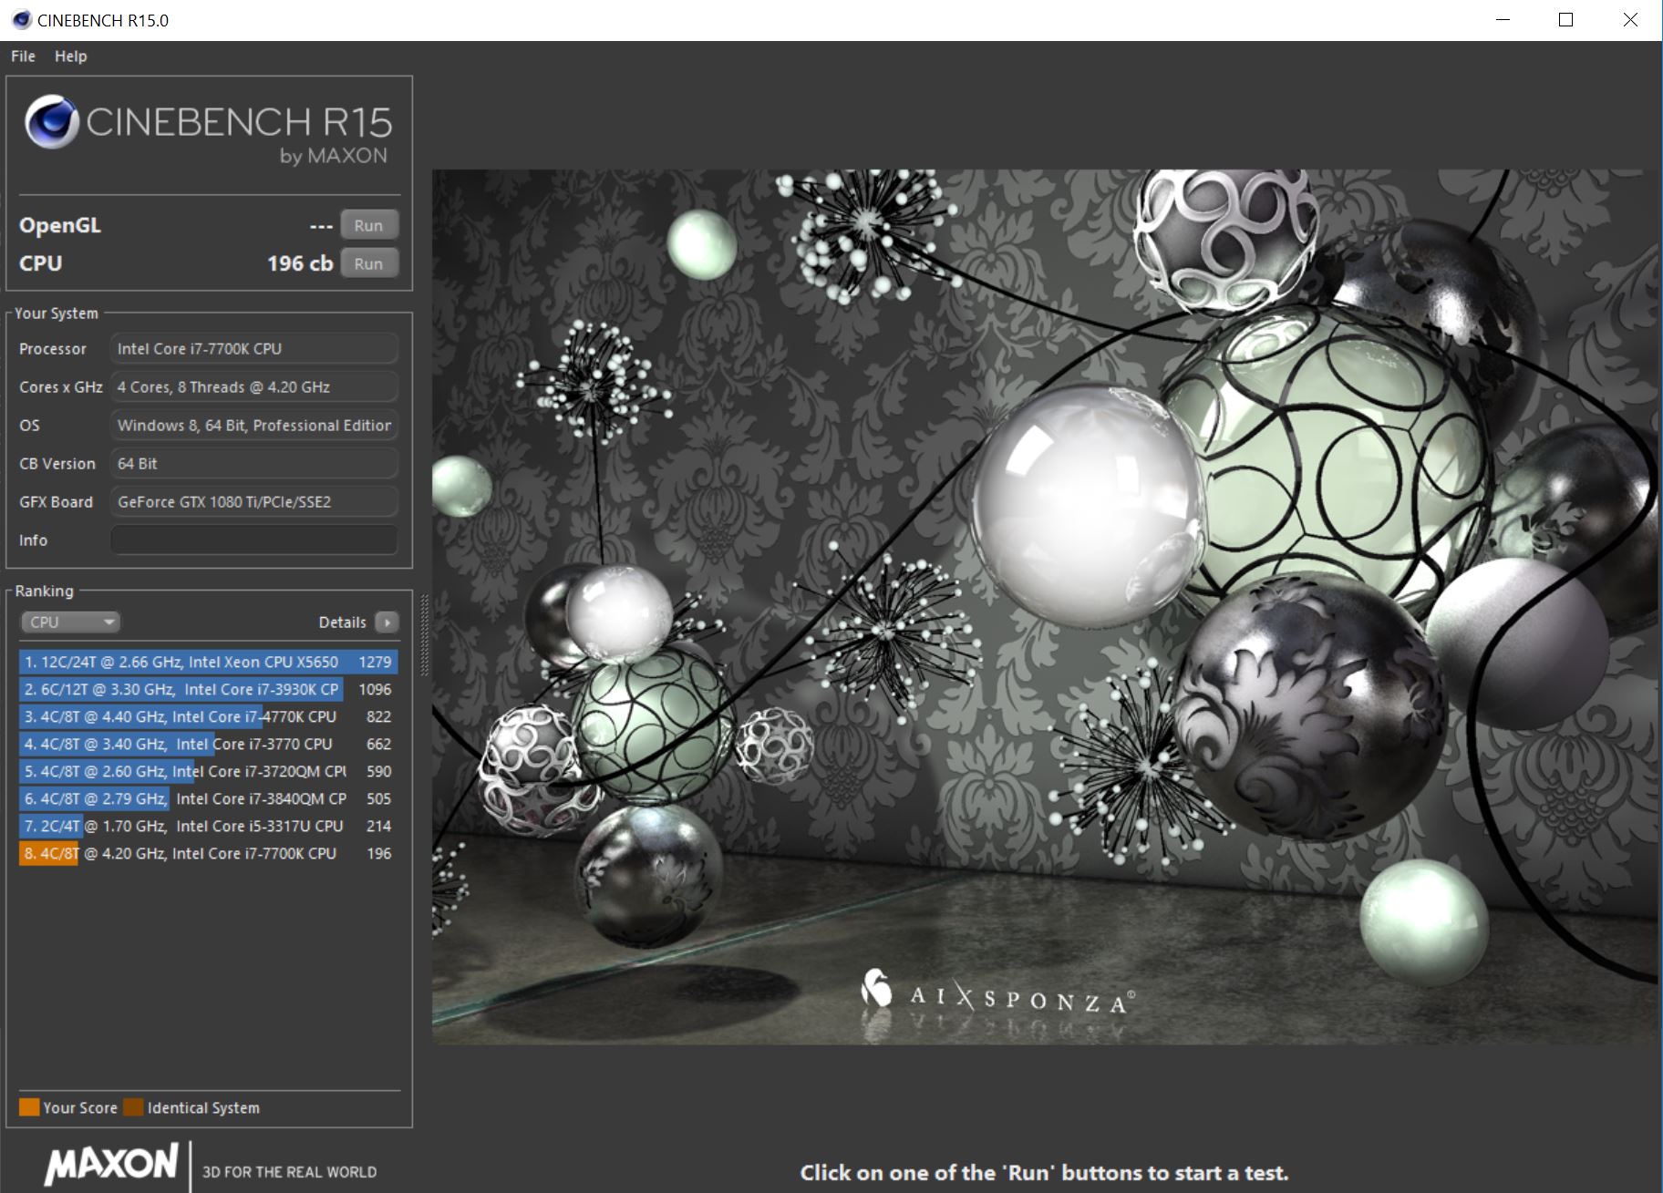Click the GFX Board field showing GeForce
The width and height of the screenshot is (1663, 1193).
[x=253, y=502]
